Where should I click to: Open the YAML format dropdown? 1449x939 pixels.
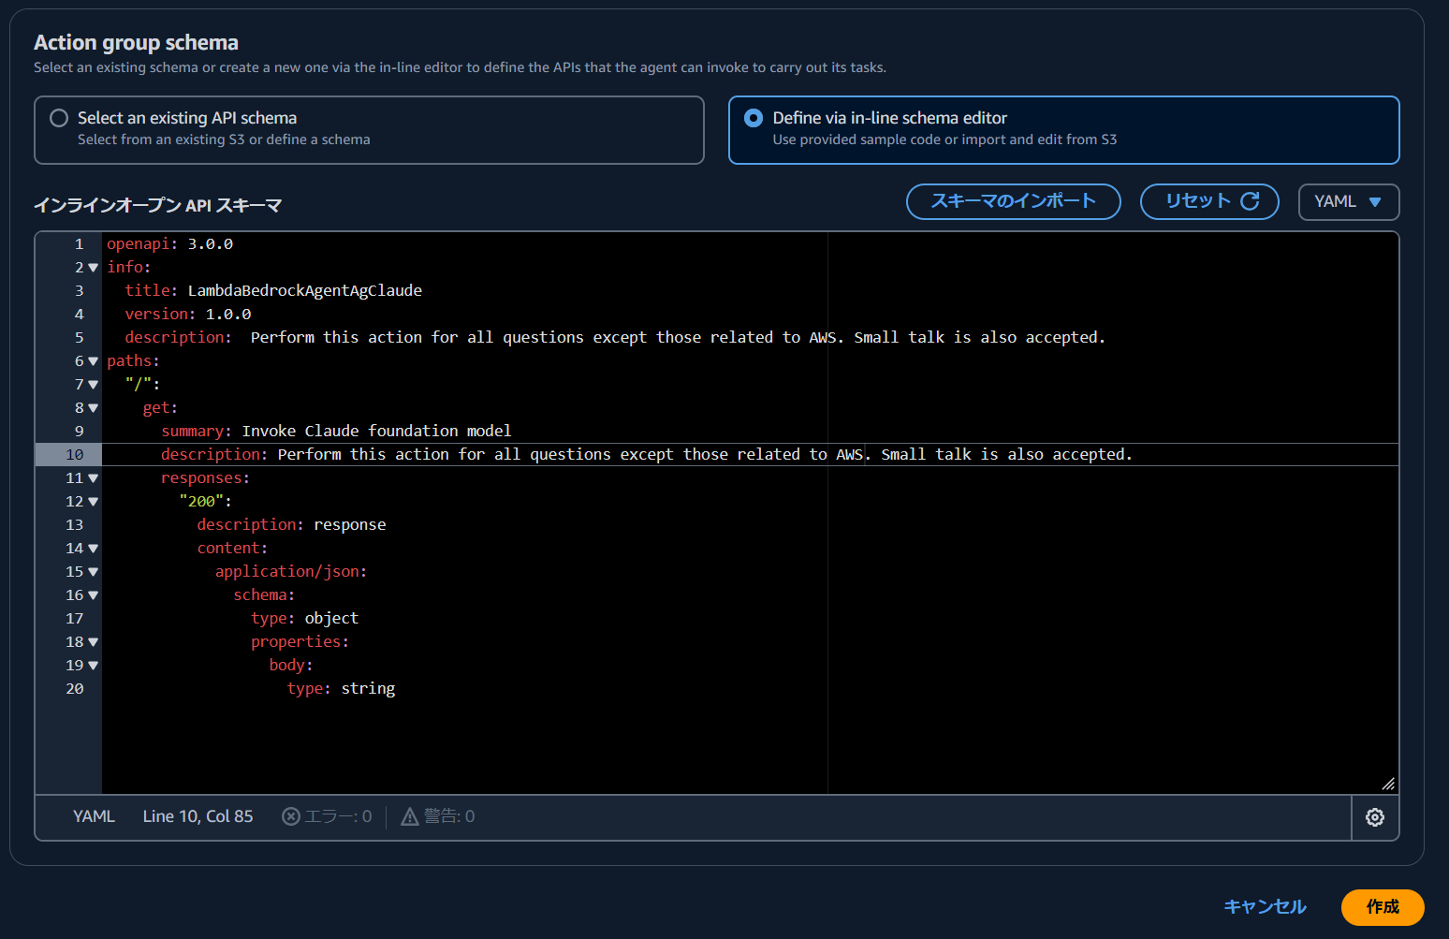pyautogui.click(x=1348, y=201)
